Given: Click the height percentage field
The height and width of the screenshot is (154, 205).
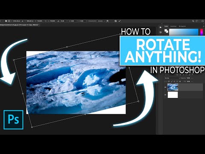Looking at the screenshot, I should tap(52, 21).
